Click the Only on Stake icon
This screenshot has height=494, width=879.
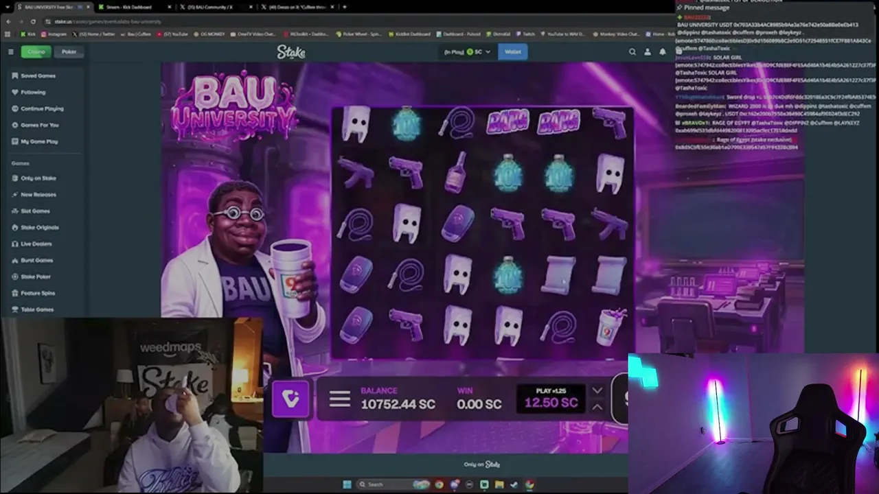15,178
